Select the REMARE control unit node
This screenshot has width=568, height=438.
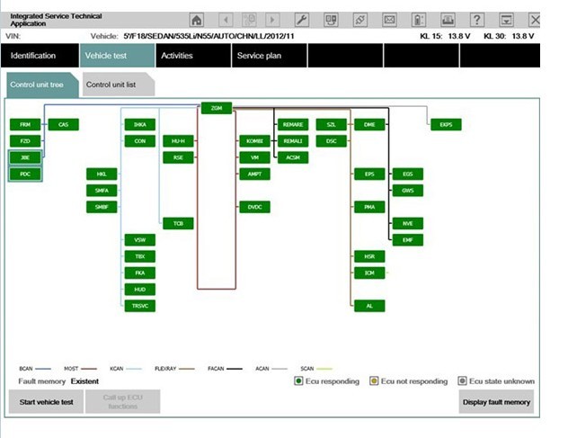click(x=293, y=124)
